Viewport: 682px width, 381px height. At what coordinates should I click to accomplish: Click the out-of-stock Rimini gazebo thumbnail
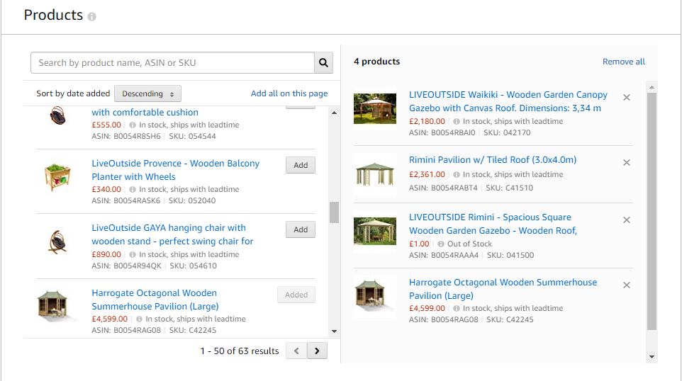pyautogui.click(x=375, y=231)
